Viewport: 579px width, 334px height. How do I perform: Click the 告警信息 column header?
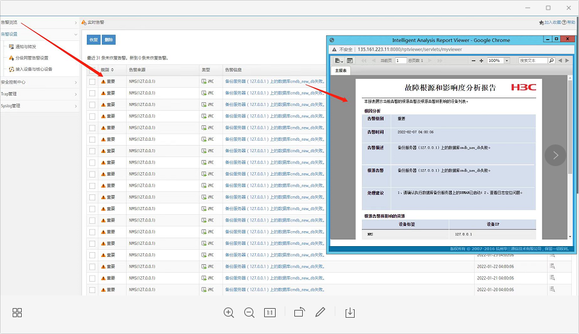point(233,70)
